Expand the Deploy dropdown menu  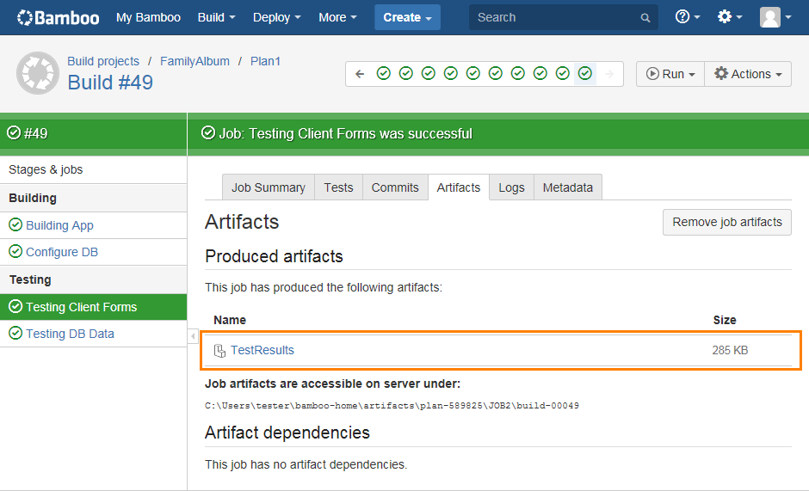pos(277,17)
